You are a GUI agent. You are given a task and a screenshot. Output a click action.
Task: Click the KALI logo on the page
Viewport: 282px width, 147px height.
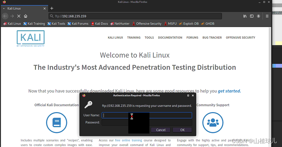click(x=31, y=38)
